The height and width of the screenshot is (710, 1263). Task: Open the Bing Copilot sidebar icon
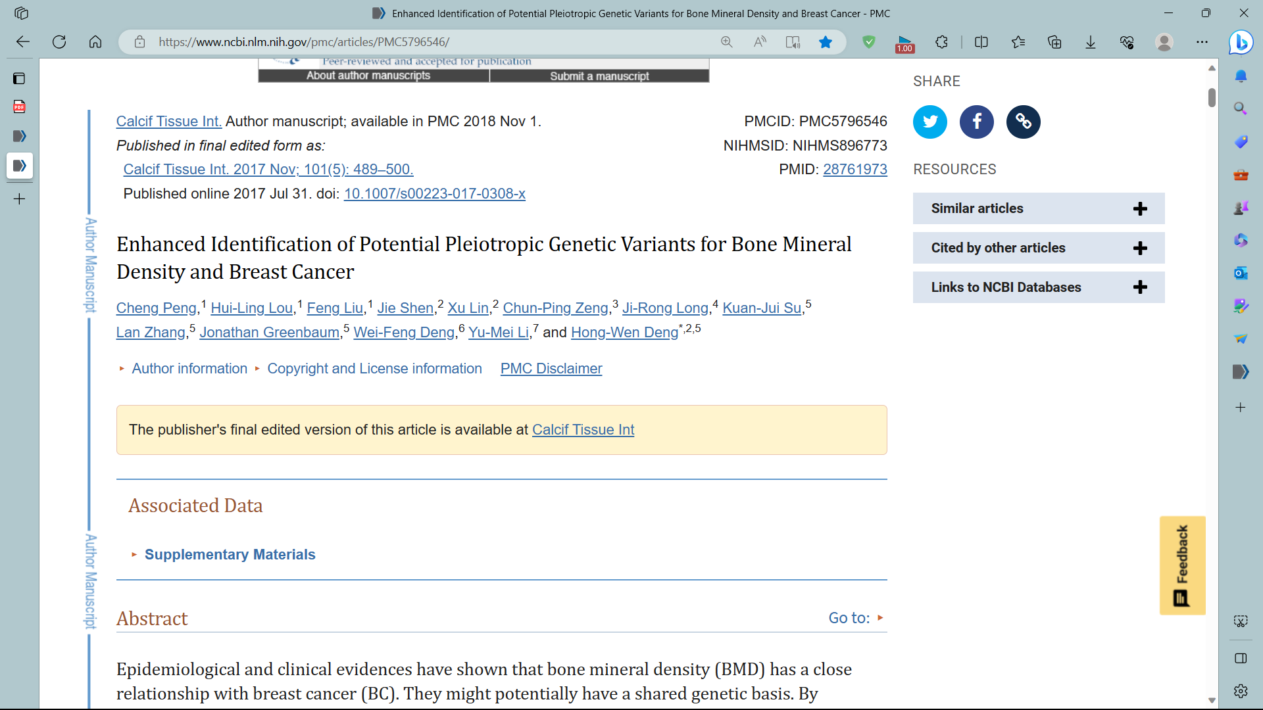pos(1241,42)
